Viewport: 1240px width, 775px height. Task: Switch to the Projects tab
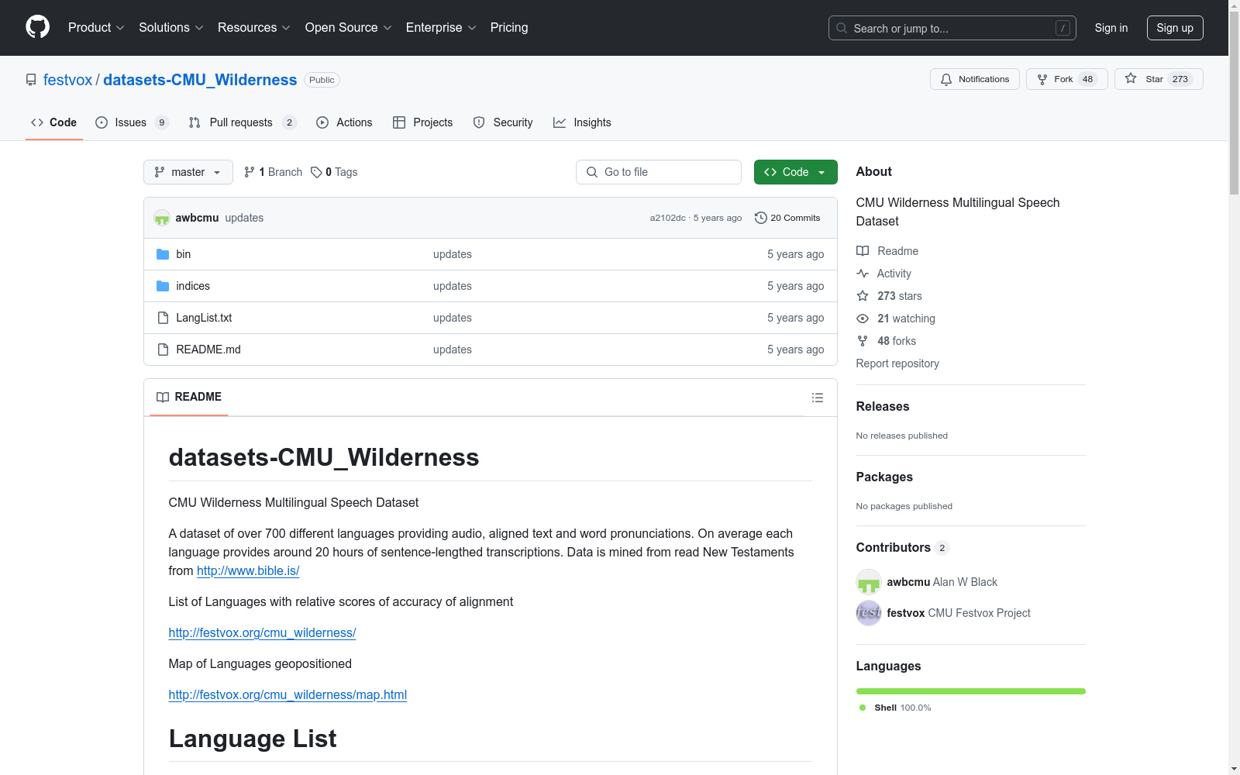point(422,122)
